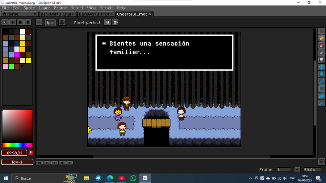
Task: Open the palette presets icon
Action: [x=20, y=22]
